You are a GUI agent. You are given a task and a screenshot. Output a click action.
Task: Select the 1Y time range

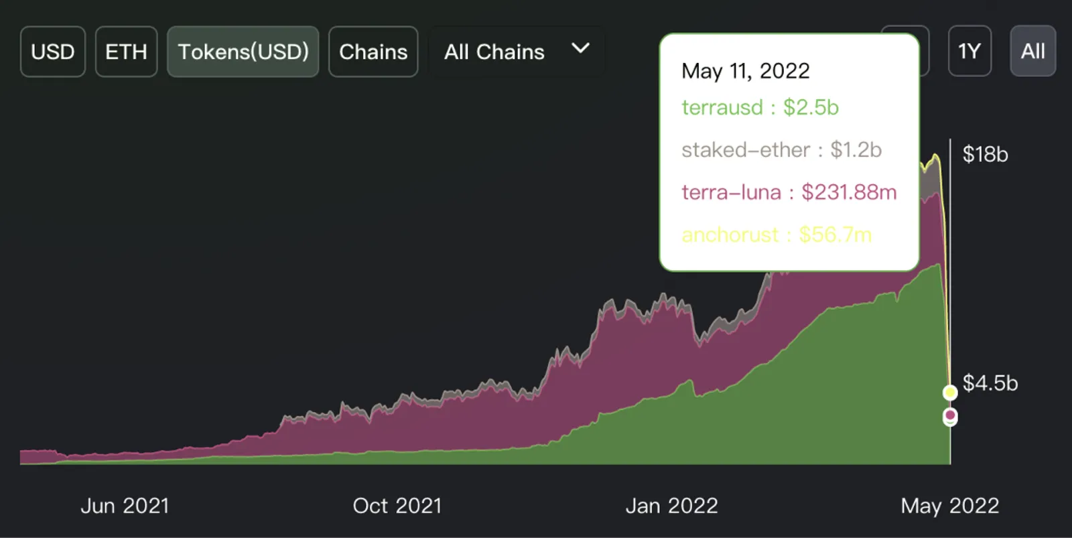tap(969, 51)
